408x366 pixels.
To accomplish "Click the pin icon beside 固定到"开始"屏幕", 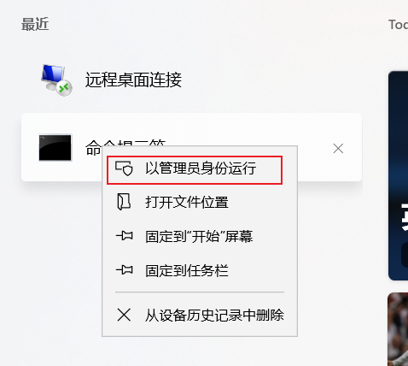I will (x=124, y=236).
